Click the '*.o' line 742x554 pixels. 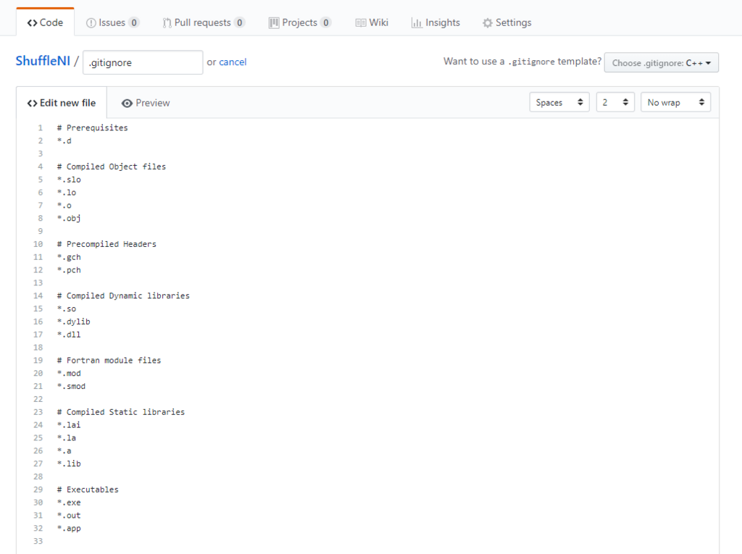[64, 206]
